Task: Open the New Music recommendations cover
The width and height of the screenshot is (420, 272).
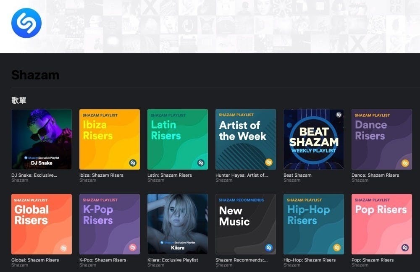Action: pyautogui.click(x=246, y=224)
